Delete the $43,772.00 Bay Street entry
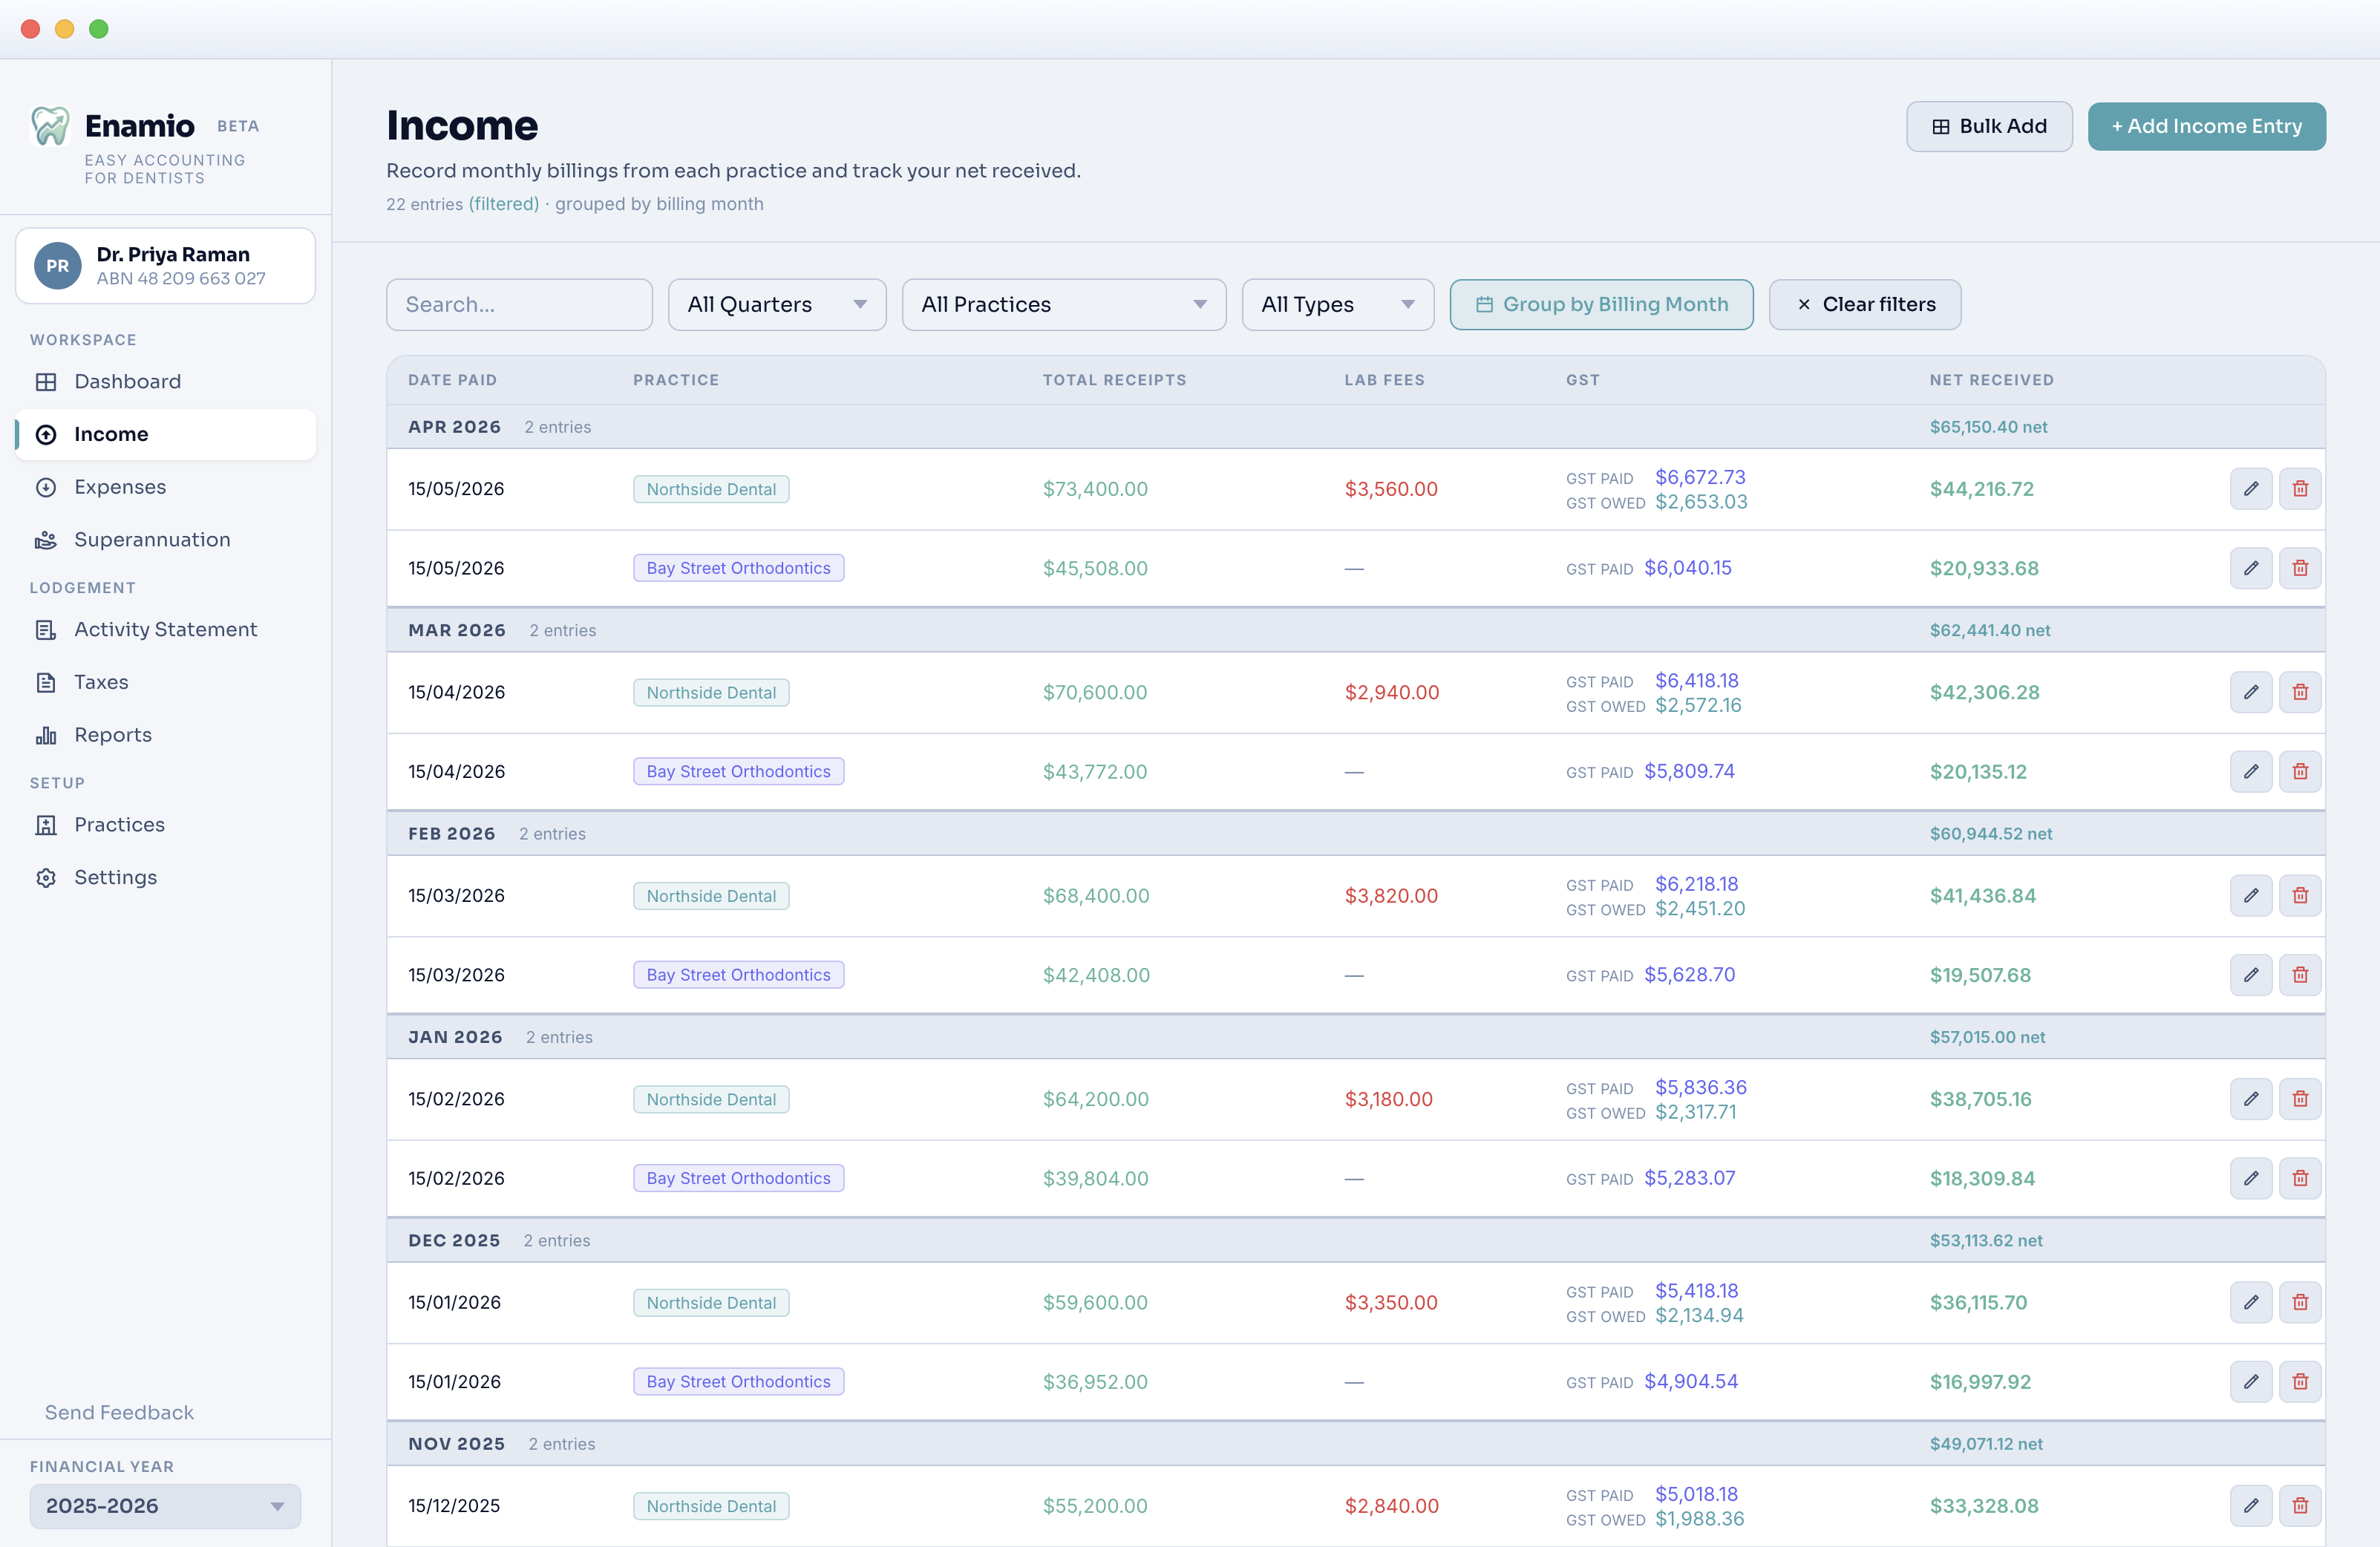This screenshot has height=1547, width=2380. (2300, 771)
